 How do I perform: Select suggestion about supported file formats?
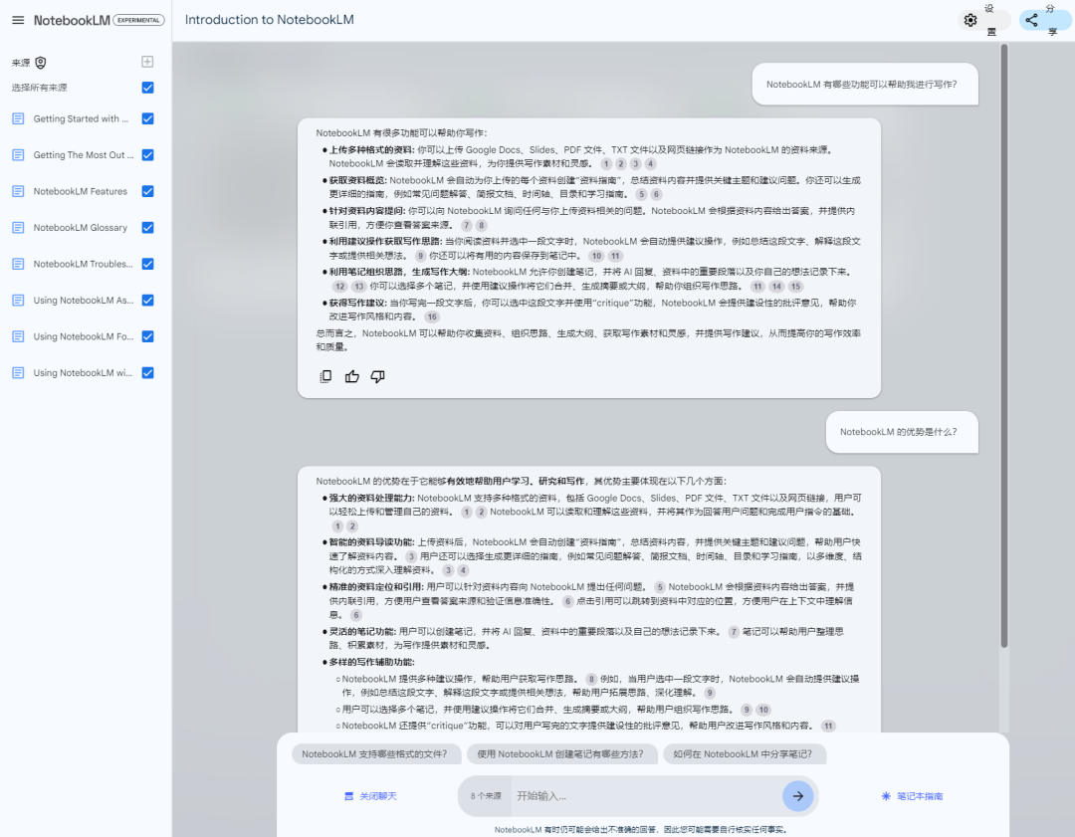point(375,754)
